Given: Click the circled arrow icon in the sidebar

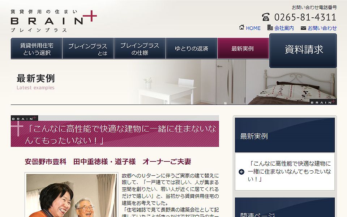Looking at the screenshot, I should tap(241, 172).
